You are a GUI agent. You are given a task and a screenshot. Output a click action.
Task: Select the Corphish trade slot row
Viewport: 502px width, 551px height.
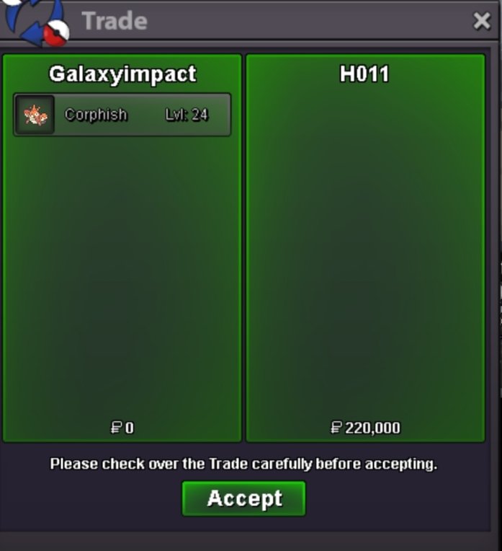tap(122, 115)
